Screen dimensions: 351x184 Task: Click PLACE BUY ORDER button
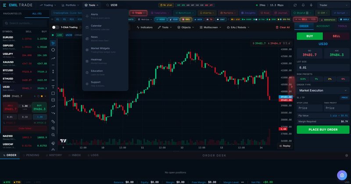[323, 129]
